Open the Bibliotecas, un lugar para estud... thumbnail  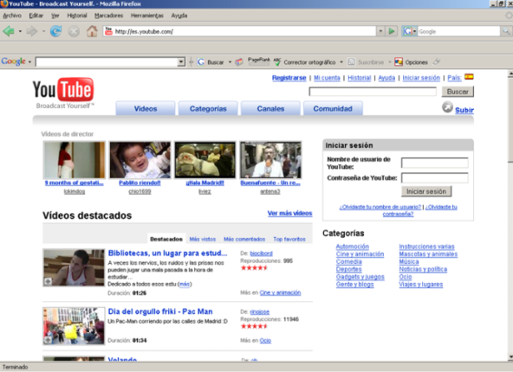point(74,268)
